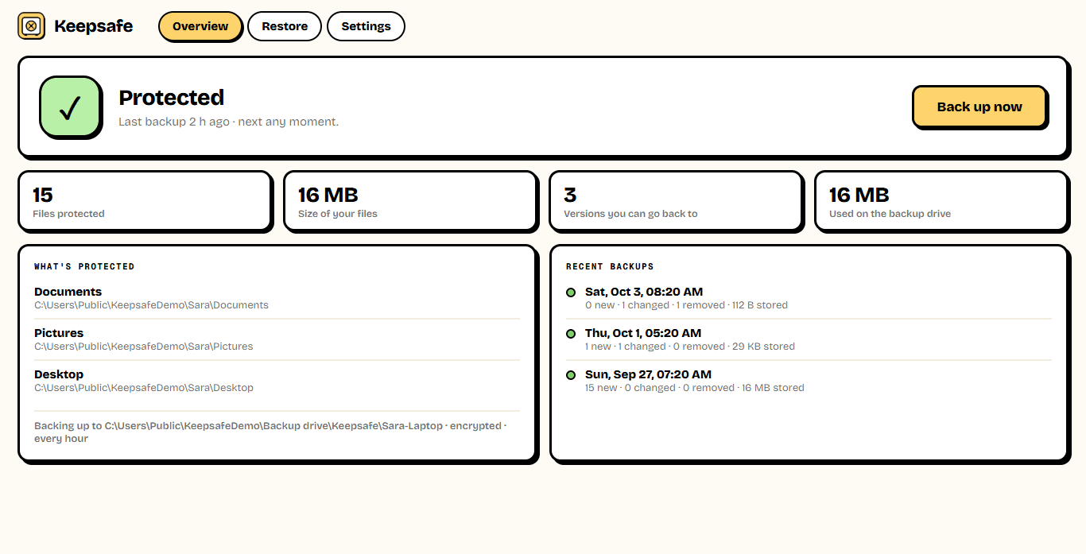Click the Sara\Desktop folder path

point(144,388)
